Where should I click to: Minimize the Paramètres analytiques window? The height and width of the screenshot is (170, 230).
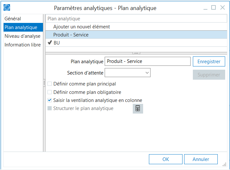(204, 7)
